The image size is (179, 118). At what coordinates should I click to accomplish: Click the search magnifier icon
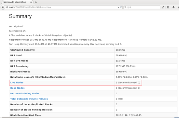[x=125, y=7]
